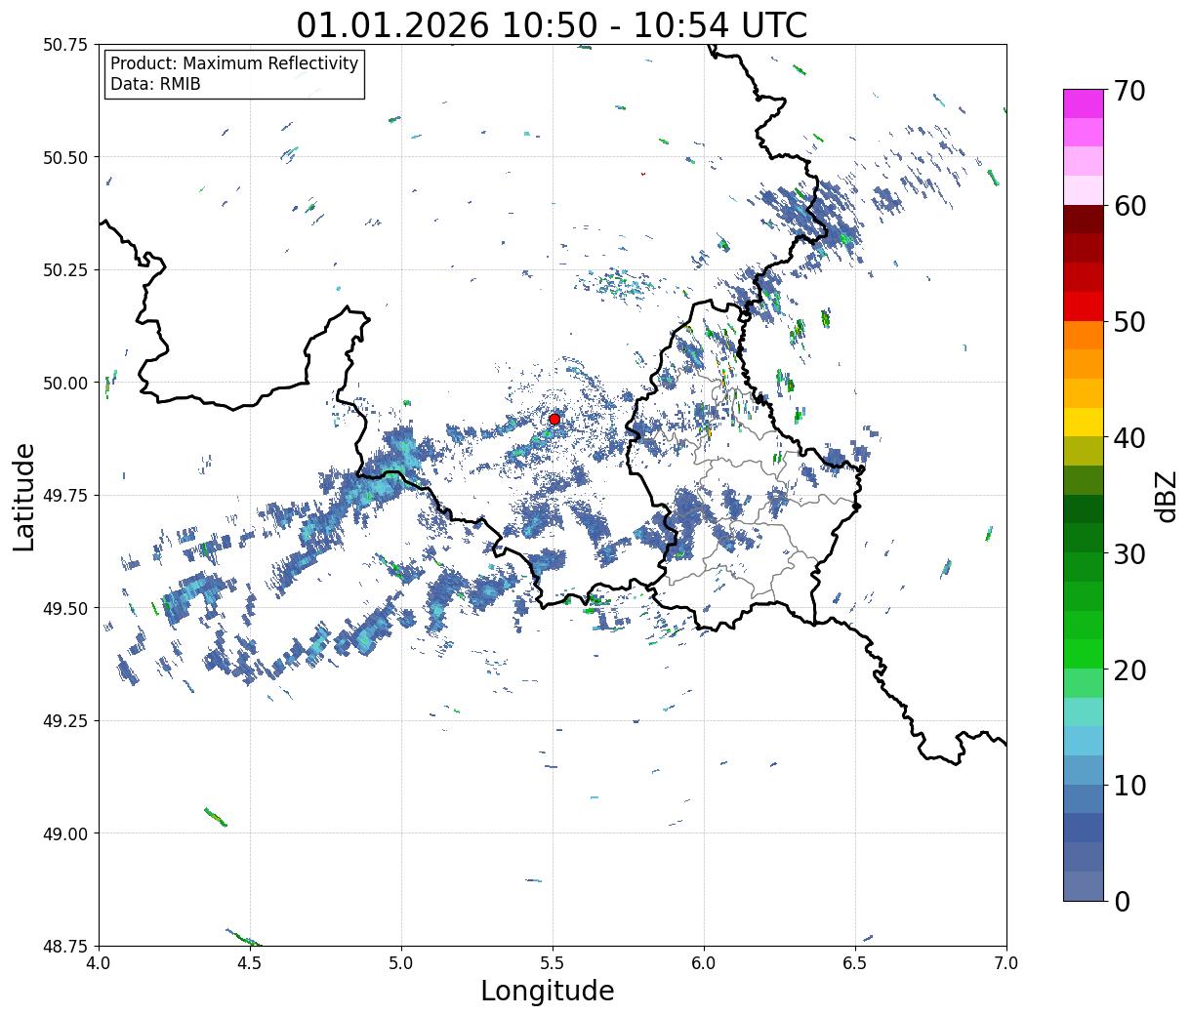Click the longitude tick label 4.0
Image resolution: width=1190 pixels, height=1015 pixels.
coord(99,963)
